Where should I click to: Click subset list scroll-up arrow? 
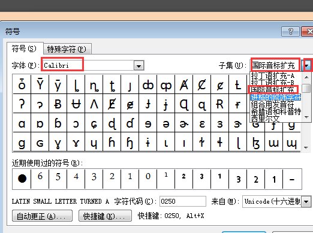click(x=306, y=77)
